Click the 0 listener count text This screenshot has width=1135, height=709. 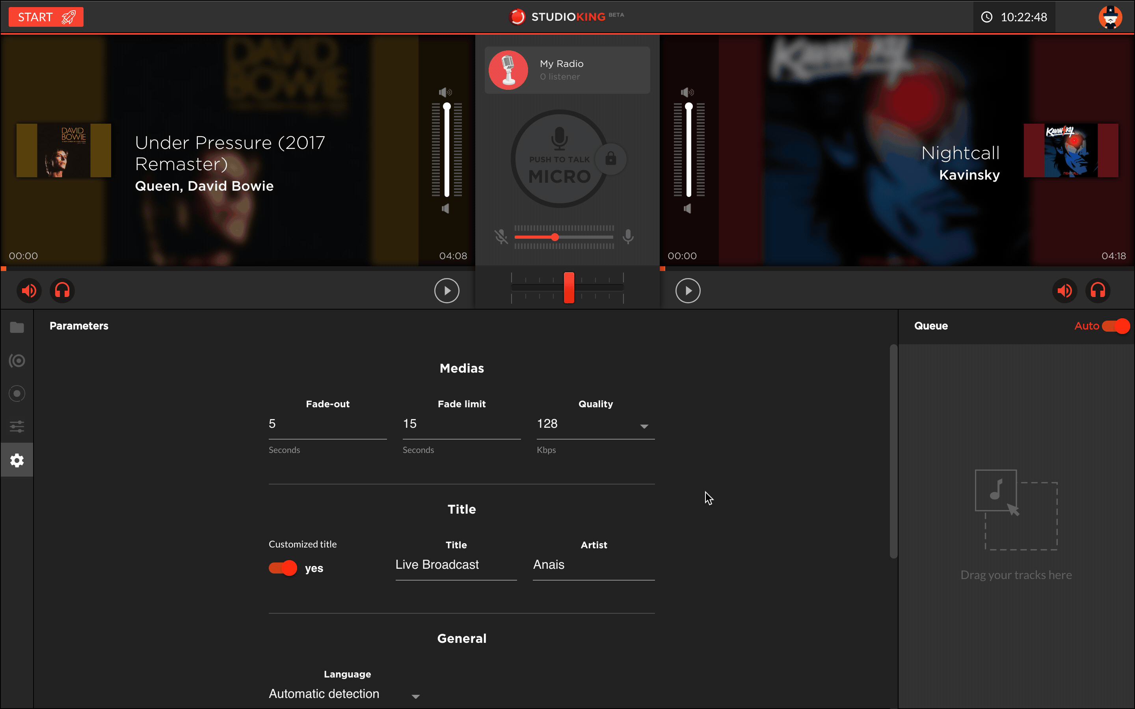click(560, 76)
